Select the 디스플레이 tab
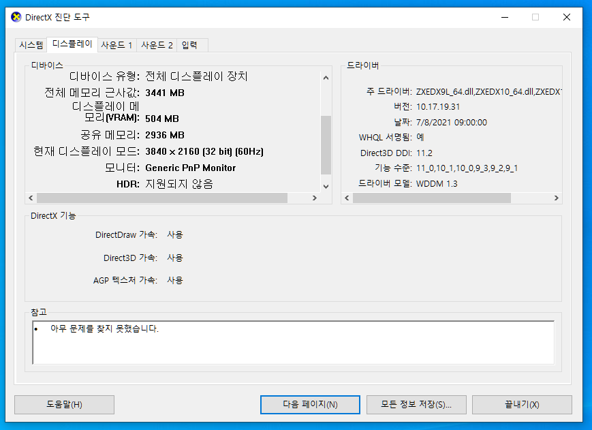This screenshot has width=592, height=430. point(72,44)
